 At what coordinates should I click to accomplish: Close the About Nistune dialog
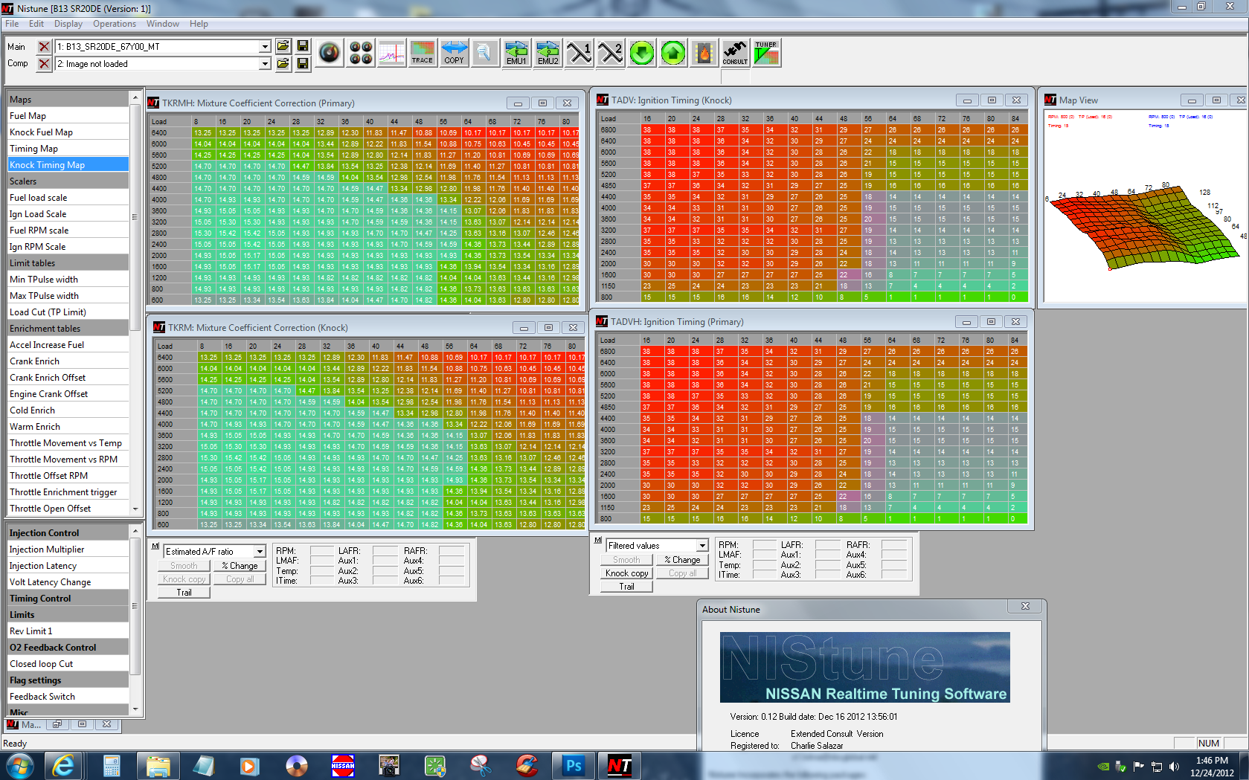point(1026,607)
